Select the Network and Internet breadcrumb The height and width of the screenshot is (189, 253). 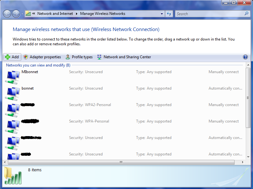pyautogui.click(x=55, y=14)
